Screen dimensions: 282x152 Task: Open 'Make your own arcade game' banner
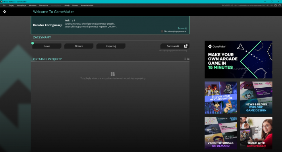pyautogui.click(x=238, y=60)
